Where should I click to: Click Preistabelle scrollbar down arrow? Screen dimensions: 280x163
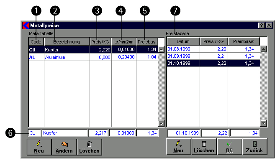[264, 123]
